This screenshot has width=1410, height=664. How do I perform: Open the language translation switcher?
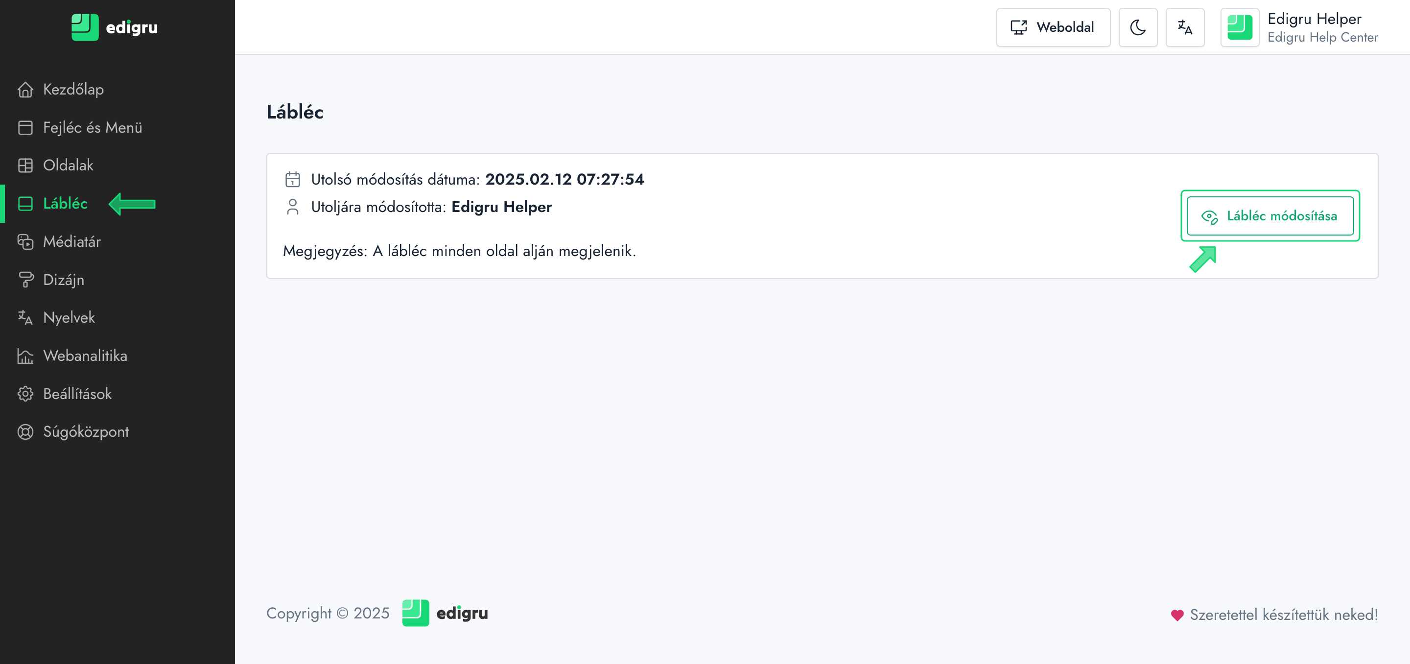pos(1184,27)
